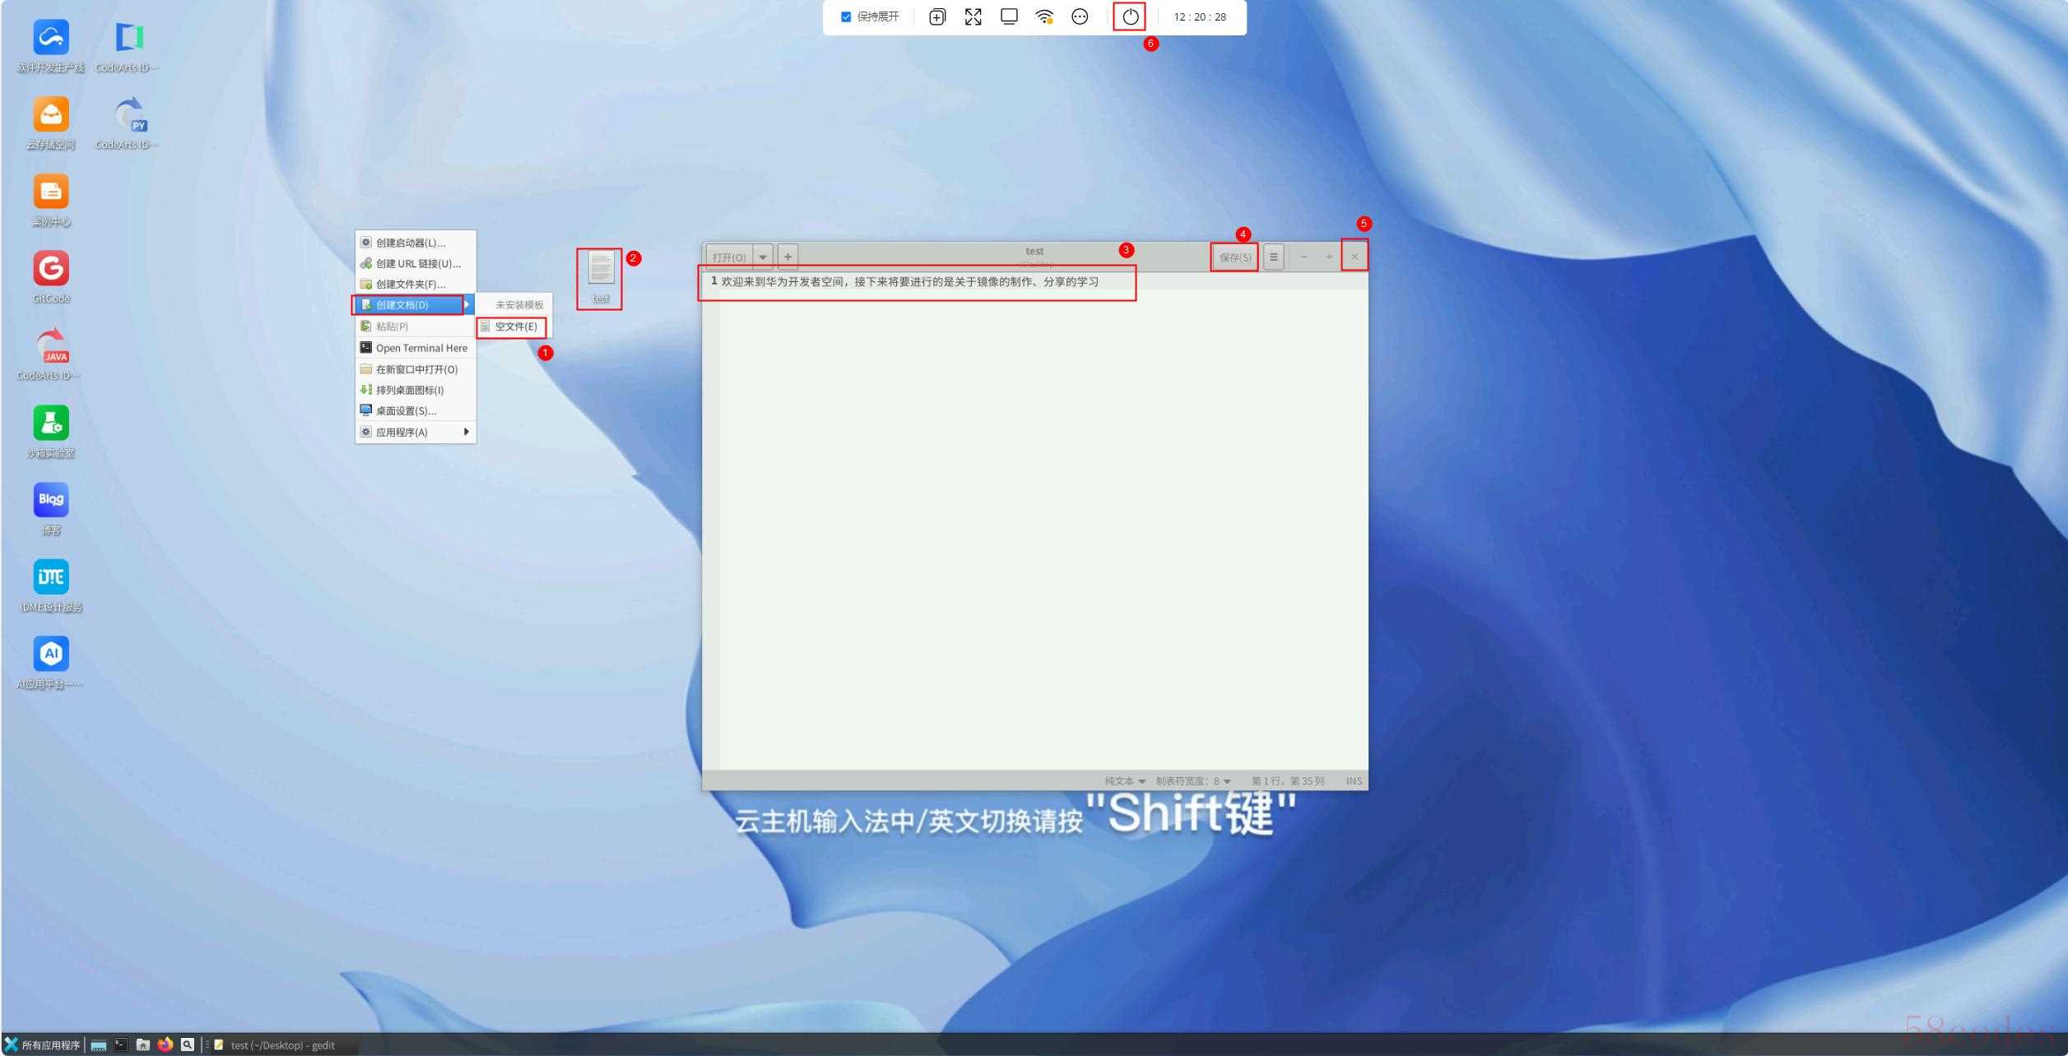Click the fullscreen expand arrows icon
Viewport: 2068px width, 1056px height.
tap(973, 16)
